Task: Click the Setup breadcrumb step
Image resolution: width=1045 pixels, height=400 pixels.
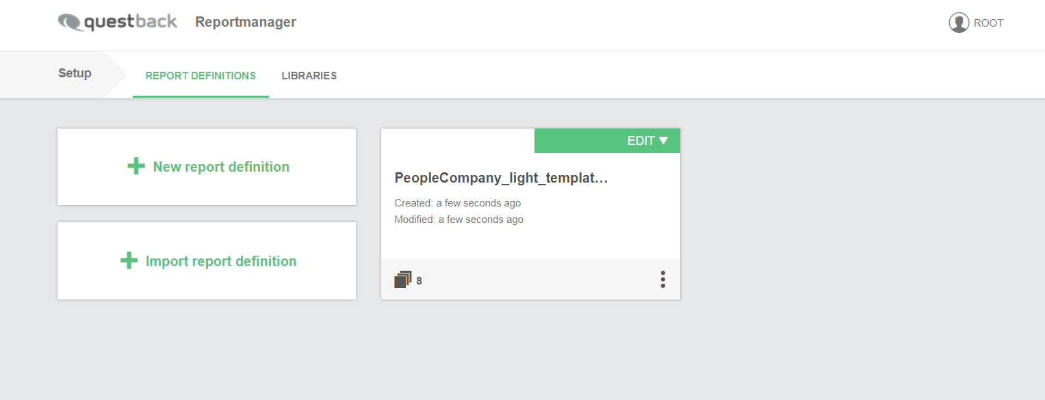Action: tap(75, 73)
